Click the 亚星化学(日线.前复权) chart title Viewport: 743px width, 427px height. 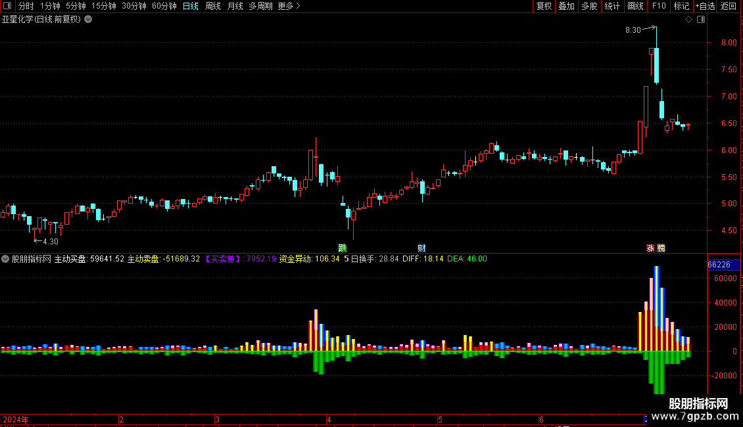pos(41,20)
